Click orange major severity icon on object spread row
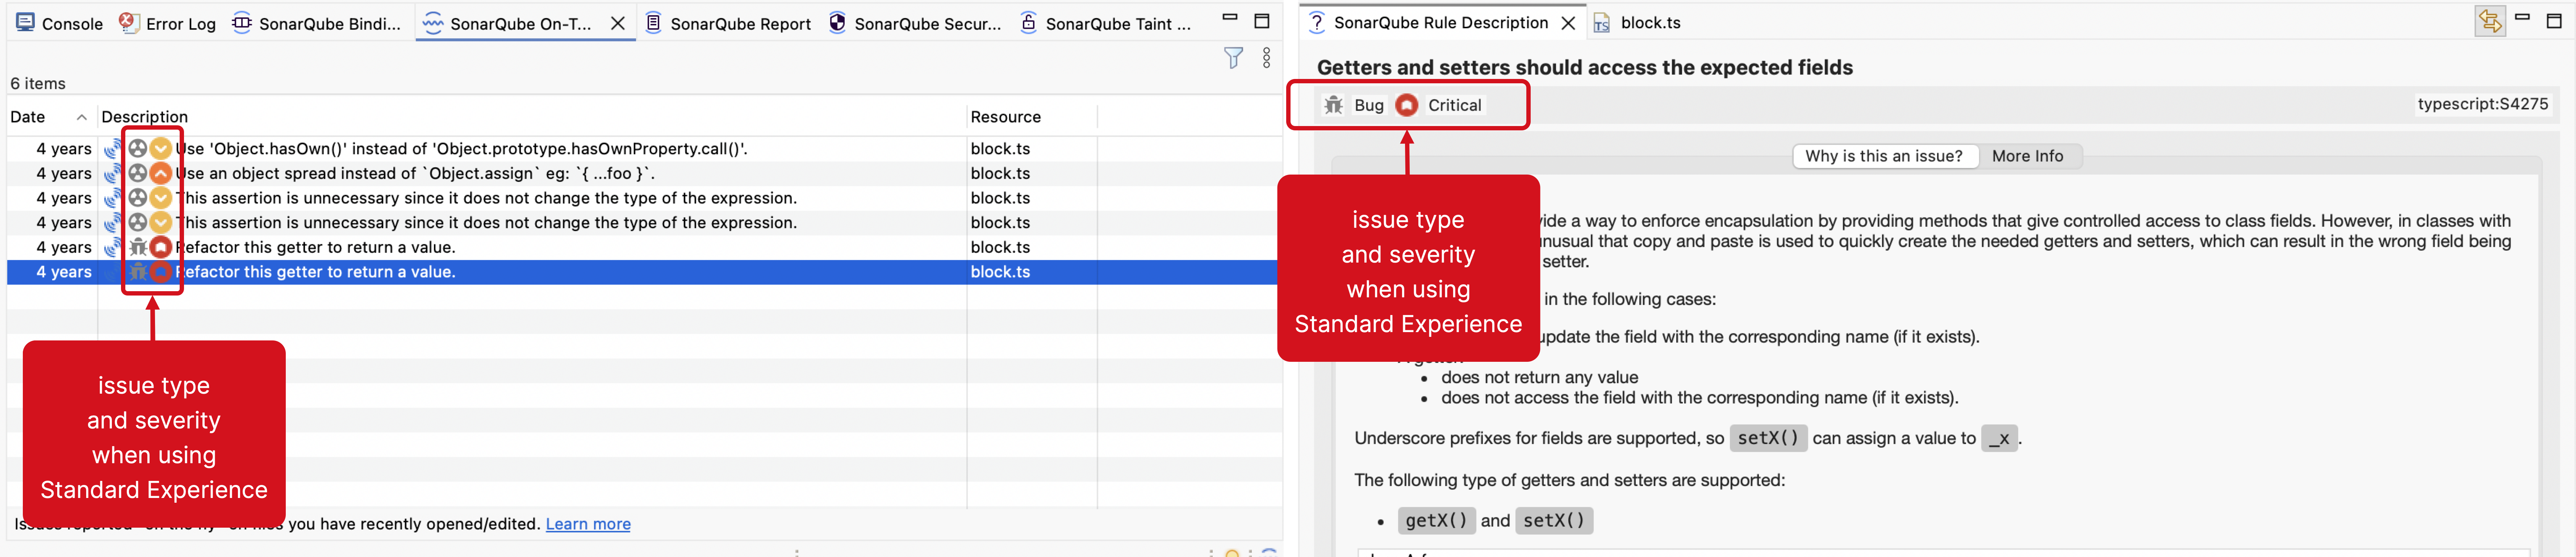This screenshot has height=557, width=2576. 160,174
